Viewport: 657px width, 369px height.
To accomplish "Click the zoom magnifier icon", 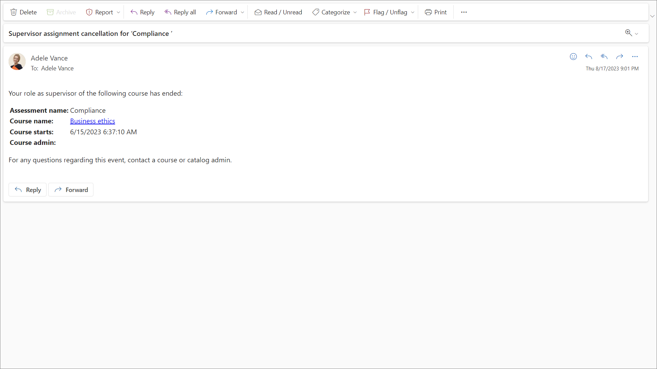I will click(628, 33).
